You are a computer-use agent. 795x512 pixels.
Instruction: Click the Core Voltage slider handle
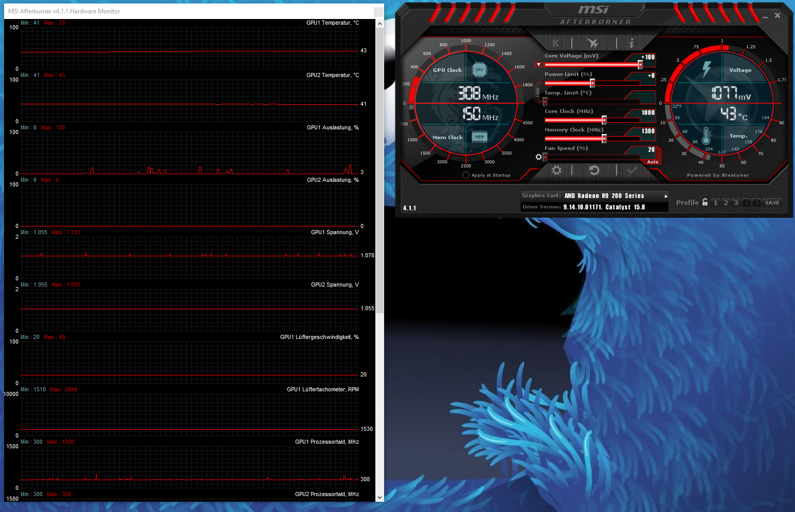640,65
